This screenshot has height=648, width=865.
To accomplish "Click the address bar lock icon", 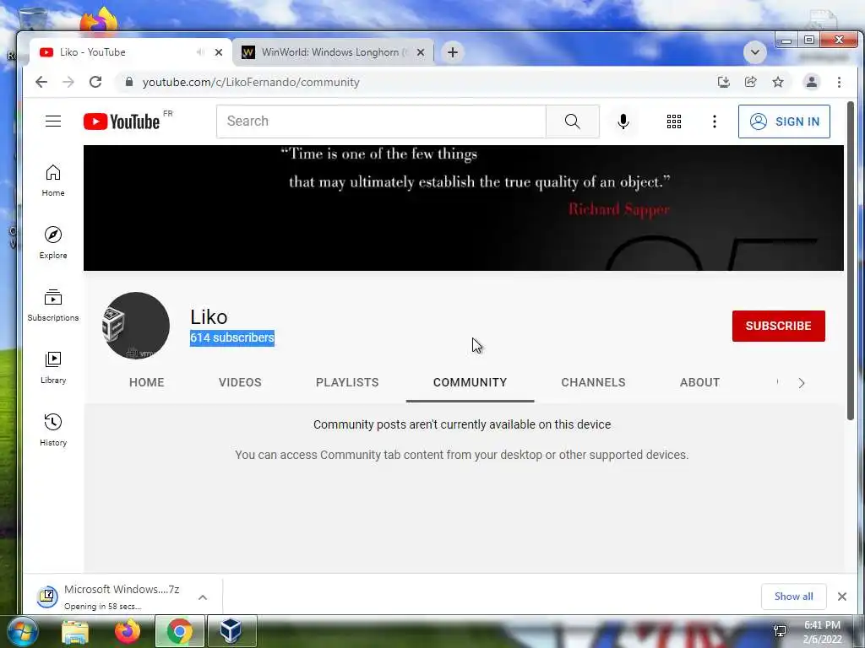I will (x=129, y=82).
